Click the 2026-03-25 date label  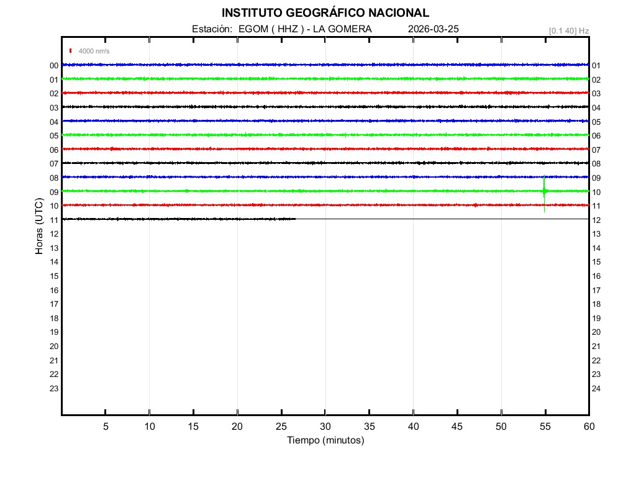[434, 29]
